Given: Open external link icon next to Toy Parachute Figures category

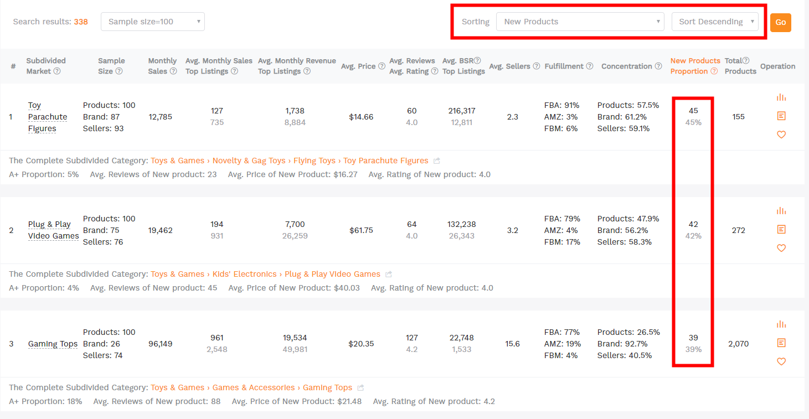Looking at the screenshot, I should (x=437, y=161).
